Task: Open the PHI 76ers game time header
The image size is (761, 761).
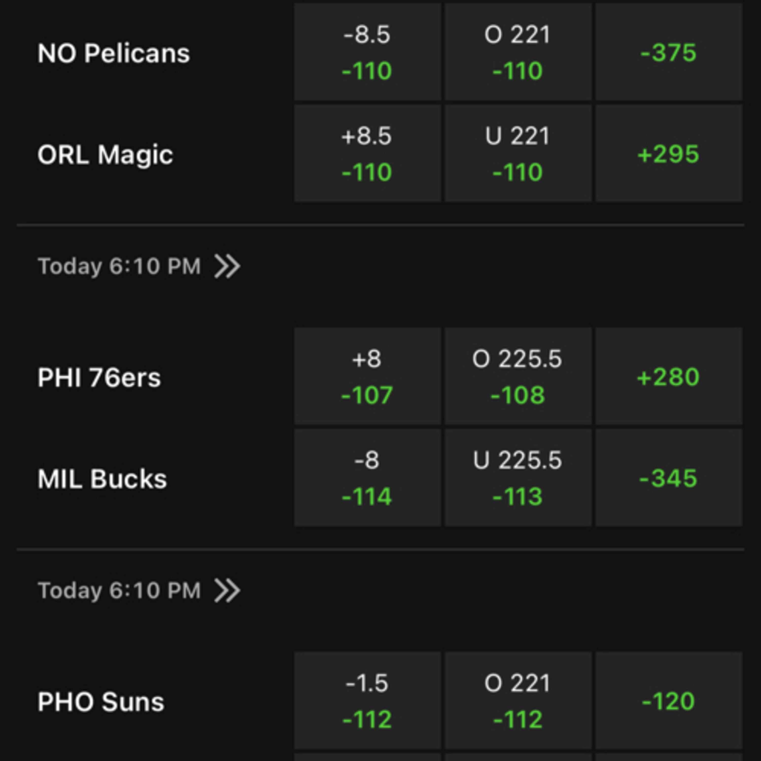Action: [x=119, y=266]
